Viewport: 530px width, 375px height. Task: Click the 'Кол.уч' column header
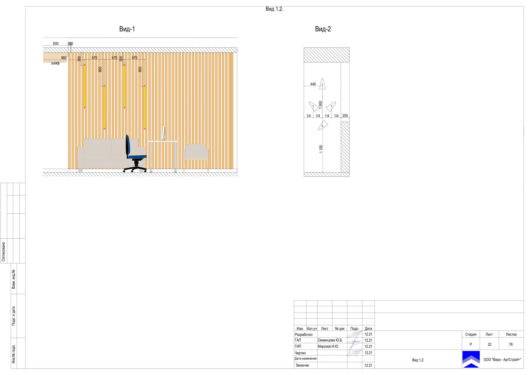coord(312,329)
